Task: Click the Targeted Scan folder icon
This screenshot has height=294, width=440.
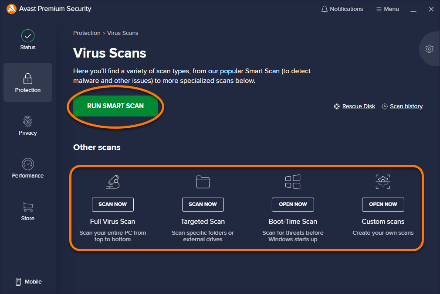Action: point(203,182)
